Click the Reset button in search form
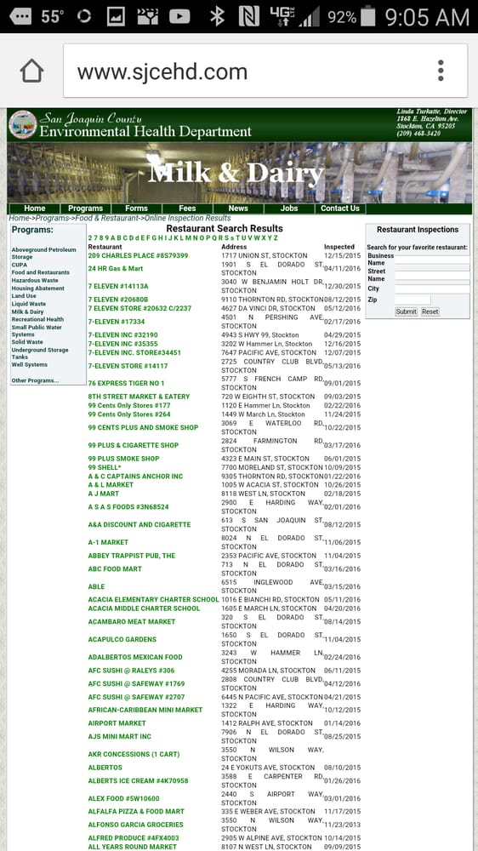Image resolution: width=478 pixels, height=851 pixels. click(x=430, y=311)
